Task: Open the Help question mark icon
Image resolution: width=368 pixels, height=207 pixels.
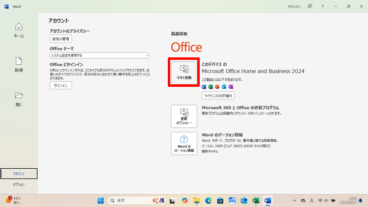Action: [322, 6]
